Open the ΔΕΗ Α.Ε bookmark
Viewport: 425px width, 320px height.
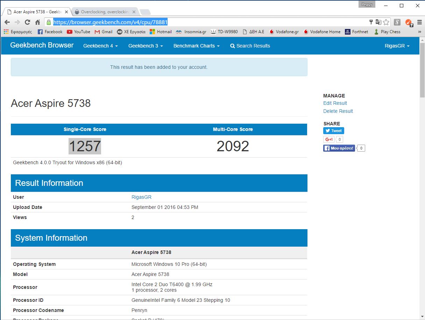click(x=254, y=32)
